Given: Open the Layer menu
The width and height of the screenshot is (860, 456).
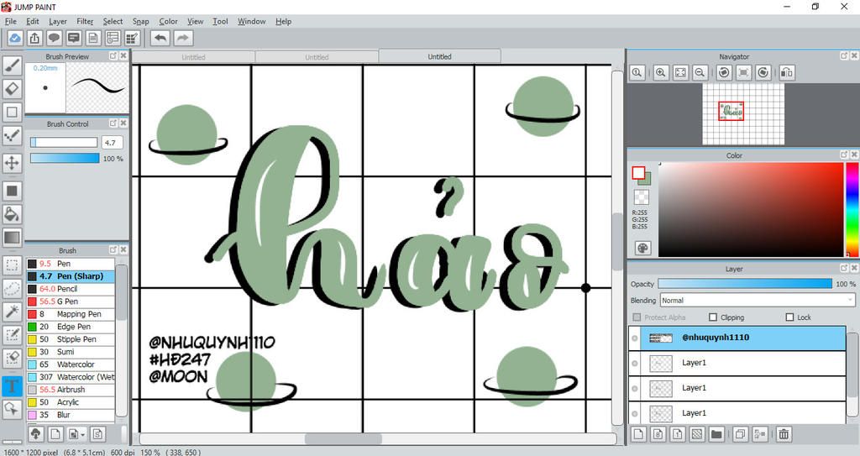Looking at the screenshot, I should click(x=58, y=21).
